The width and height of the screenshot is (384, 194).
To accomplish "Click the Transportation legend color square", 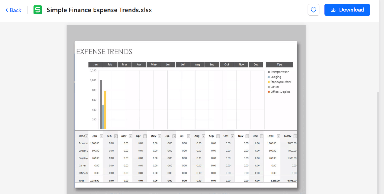I will [x=269, y=72].
